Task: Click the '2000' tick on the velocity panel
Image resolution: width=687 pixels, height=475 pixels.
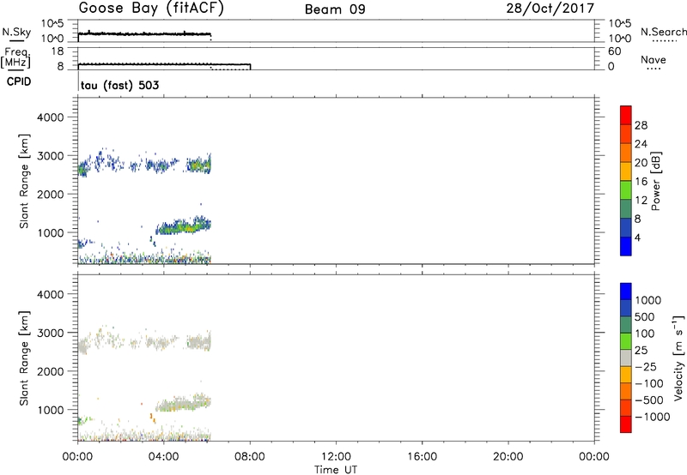Action: [x=51, y=371]
